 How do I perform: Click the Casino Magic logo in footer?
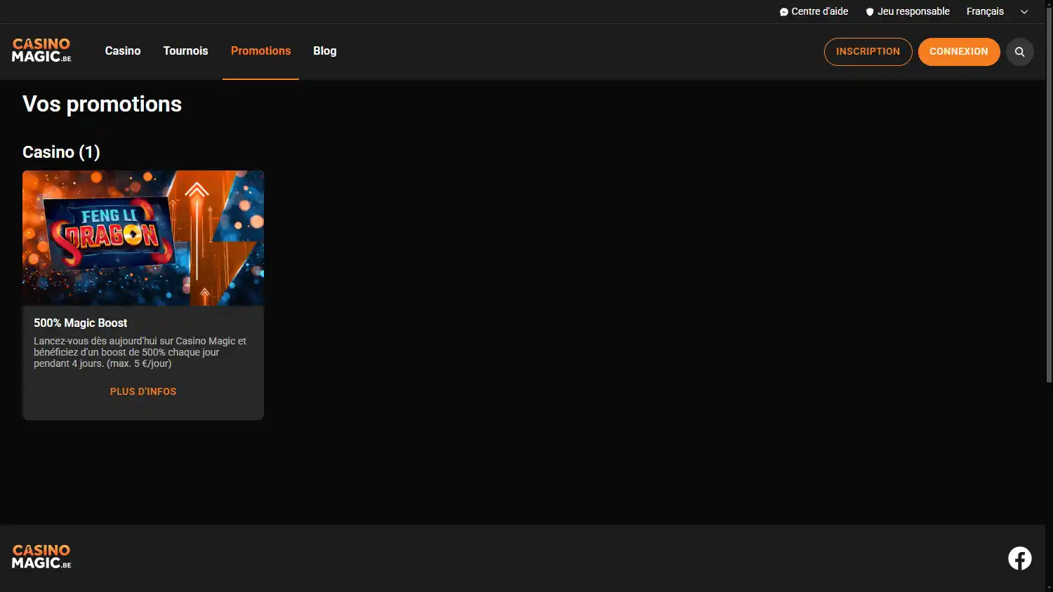41,556
